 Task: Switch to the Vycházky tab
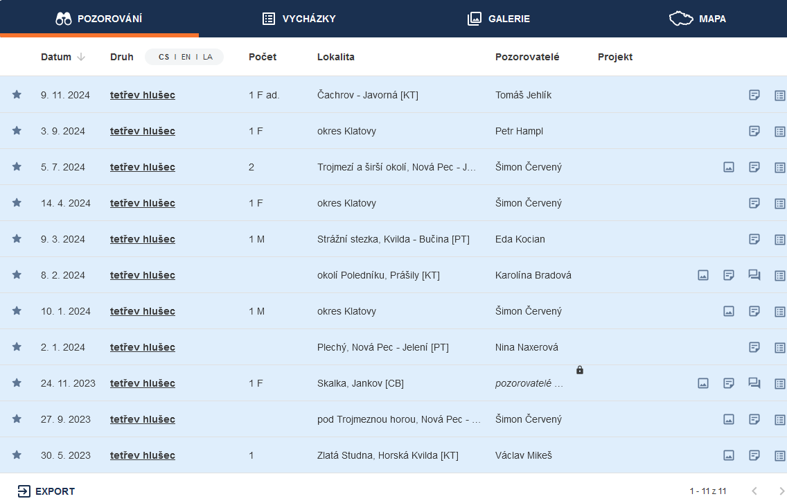tap(299, 19)
